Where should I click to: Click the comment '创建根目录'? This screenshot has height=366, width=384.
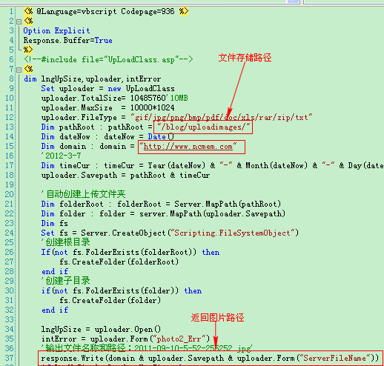(66, 242)
